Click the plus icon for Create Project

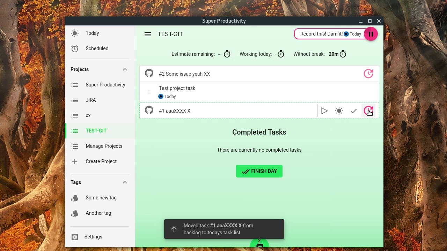75,161
